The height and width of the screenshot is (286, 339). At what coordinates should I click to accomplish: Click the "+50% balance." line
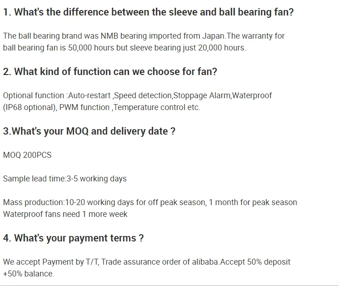(28, 274)
